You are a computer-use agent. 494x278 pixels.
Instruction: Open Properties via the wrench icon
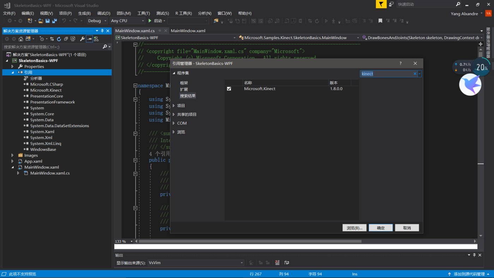point(82,39)
